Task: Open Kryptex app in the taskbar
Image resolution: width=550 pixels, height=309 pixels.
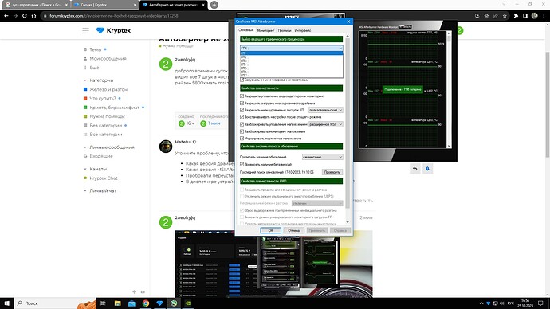Action: 159,303
